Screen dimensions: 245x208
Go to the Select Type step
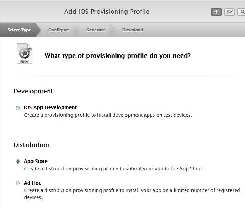point(19,30)
